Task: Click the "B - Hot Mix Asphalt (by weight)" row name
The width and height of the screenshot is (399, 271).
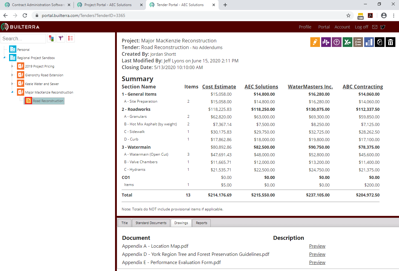Action: [x=150, y=124]
